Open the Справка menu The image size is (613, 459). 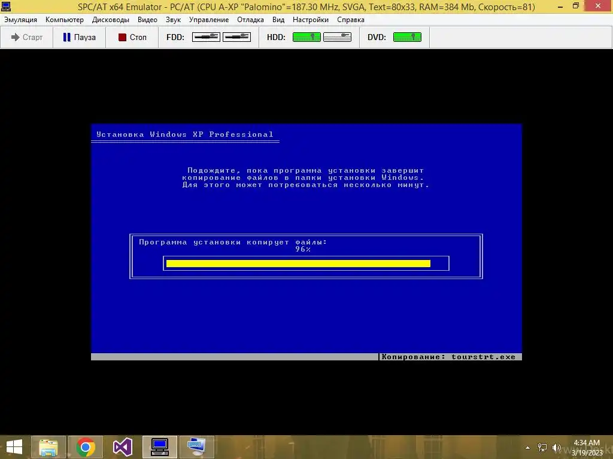coord(351,20)
